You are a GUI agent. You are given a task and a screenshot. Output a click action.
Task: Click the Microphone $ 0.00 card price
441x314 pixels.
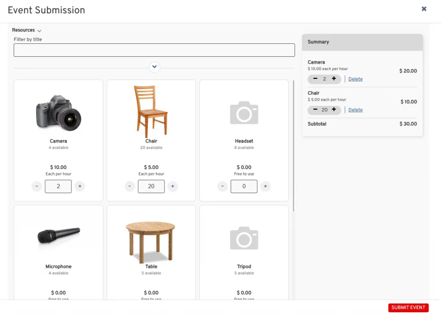point(59,293)
